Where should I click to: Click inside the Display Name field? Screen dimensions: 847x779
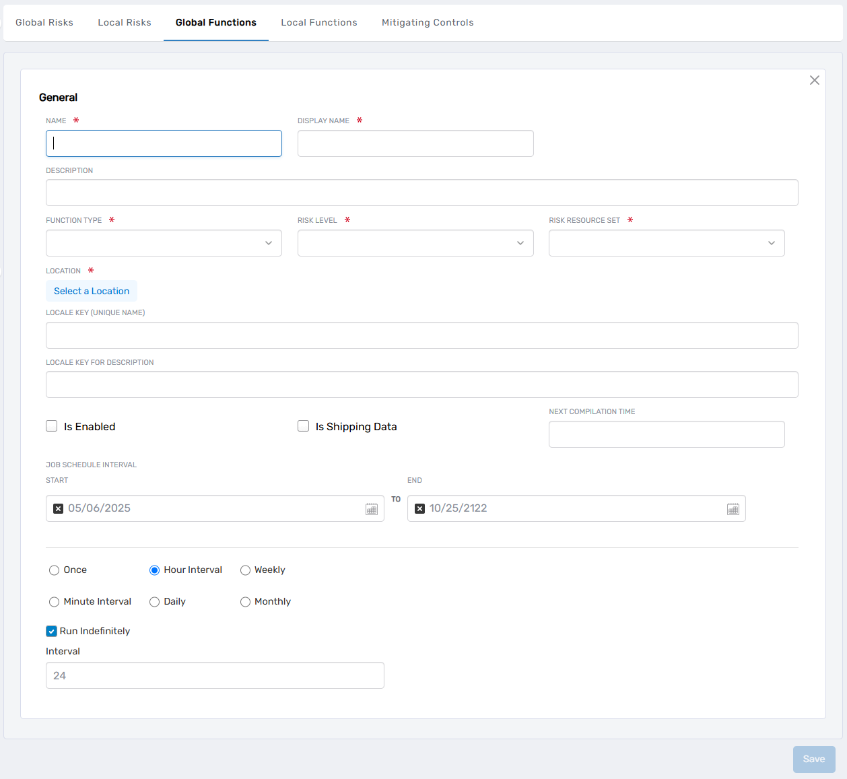click(x=415, y=143)
